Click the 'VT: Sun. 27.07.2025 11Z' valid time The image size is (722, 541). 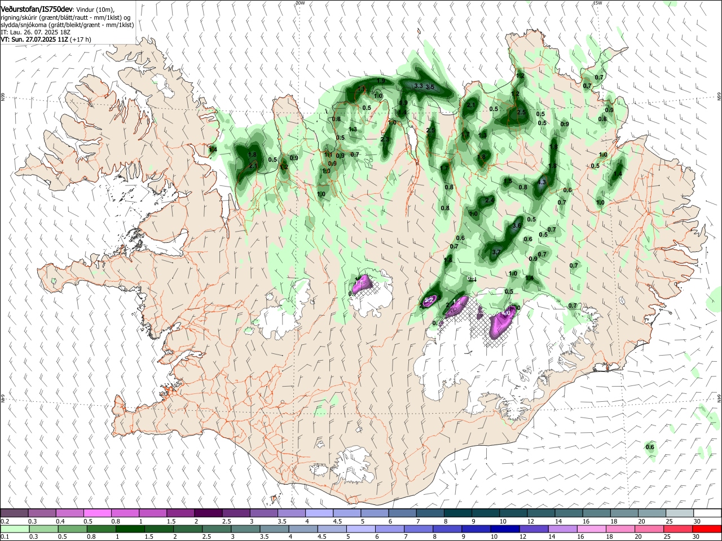click(34, 39)
